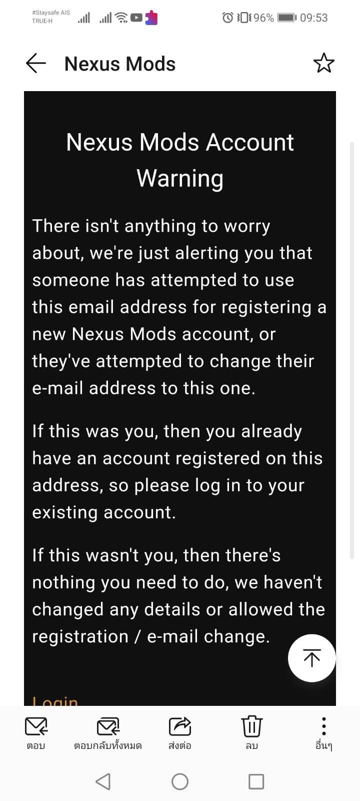Forward the message using ส่งต่อ
360x801 pixels.
(180, 733)
